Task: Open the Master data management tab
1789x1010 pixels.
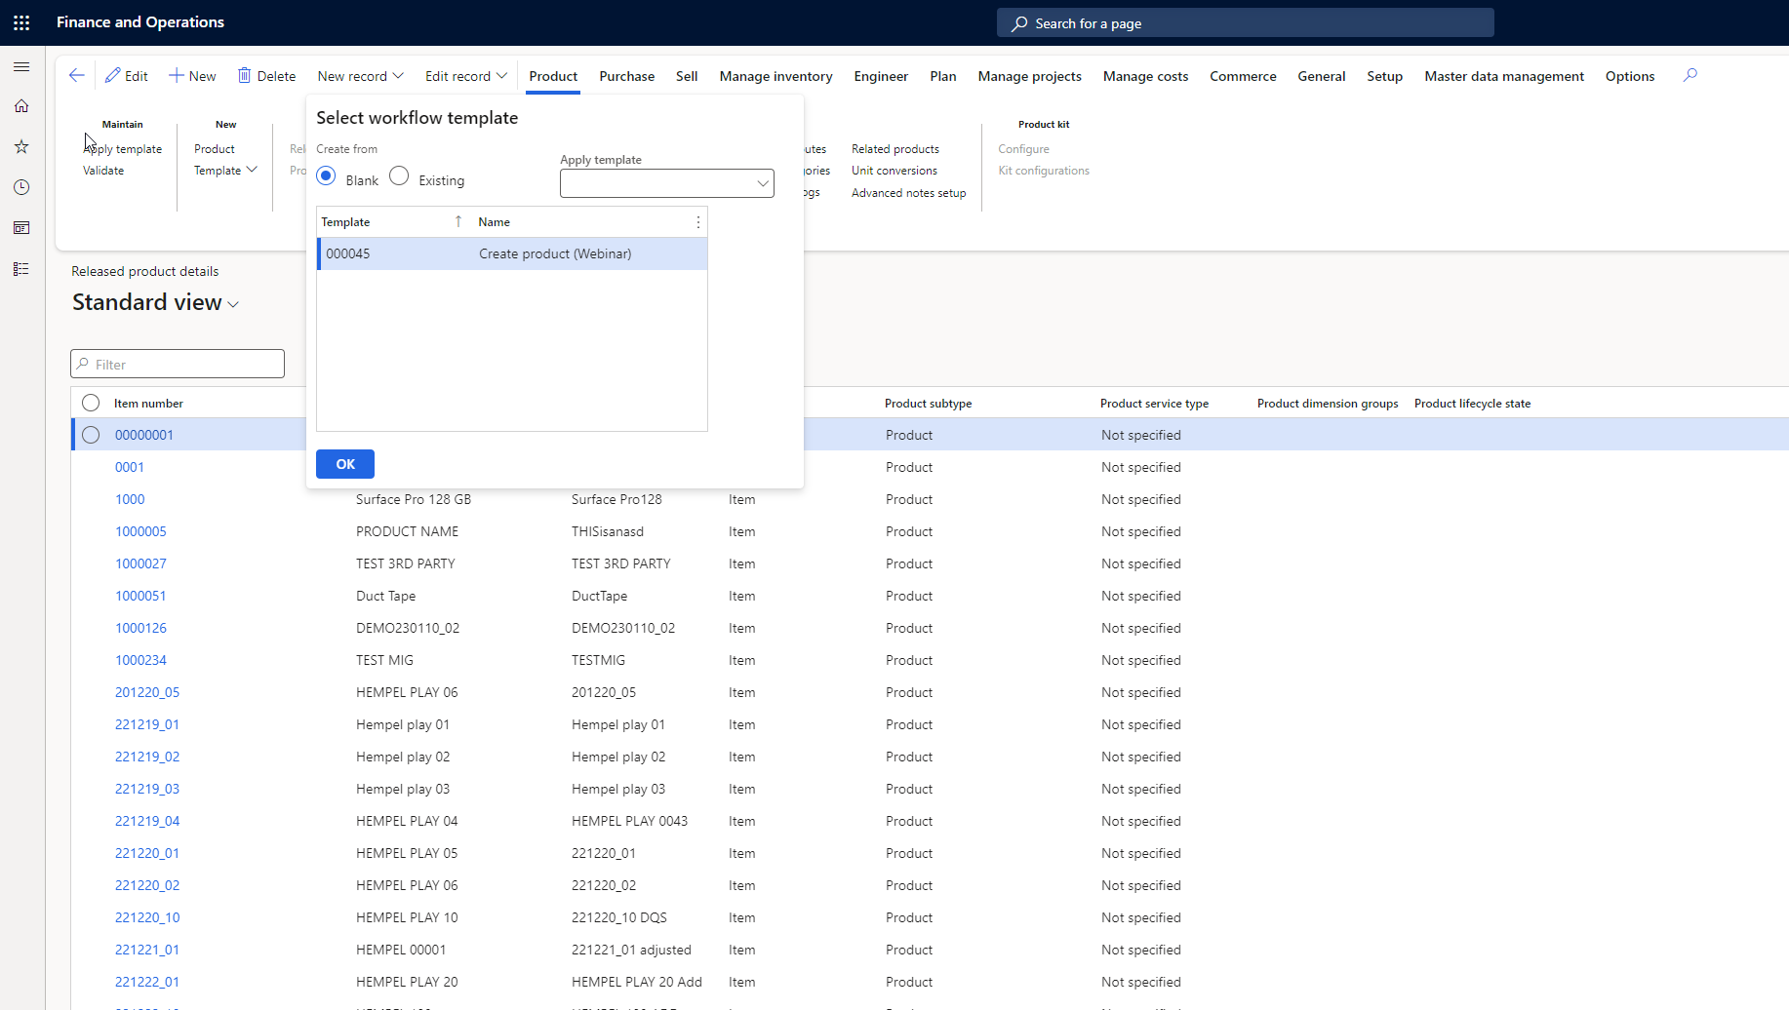Action: 1504,76
